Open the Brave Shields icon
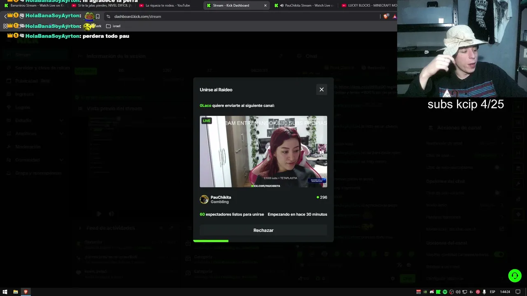Image resolution: width=527 pixels, height=296 pixels. click(386, 16)
